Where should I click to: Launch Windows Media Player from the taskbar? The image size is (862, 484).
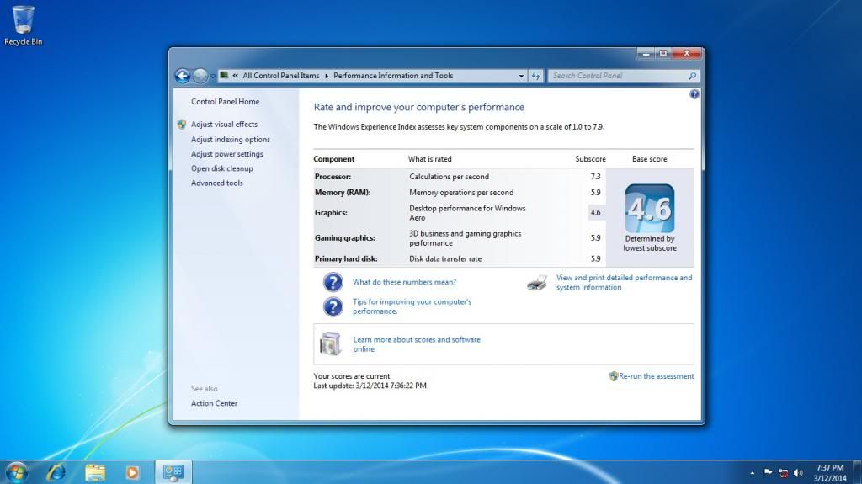click(133, 471)
